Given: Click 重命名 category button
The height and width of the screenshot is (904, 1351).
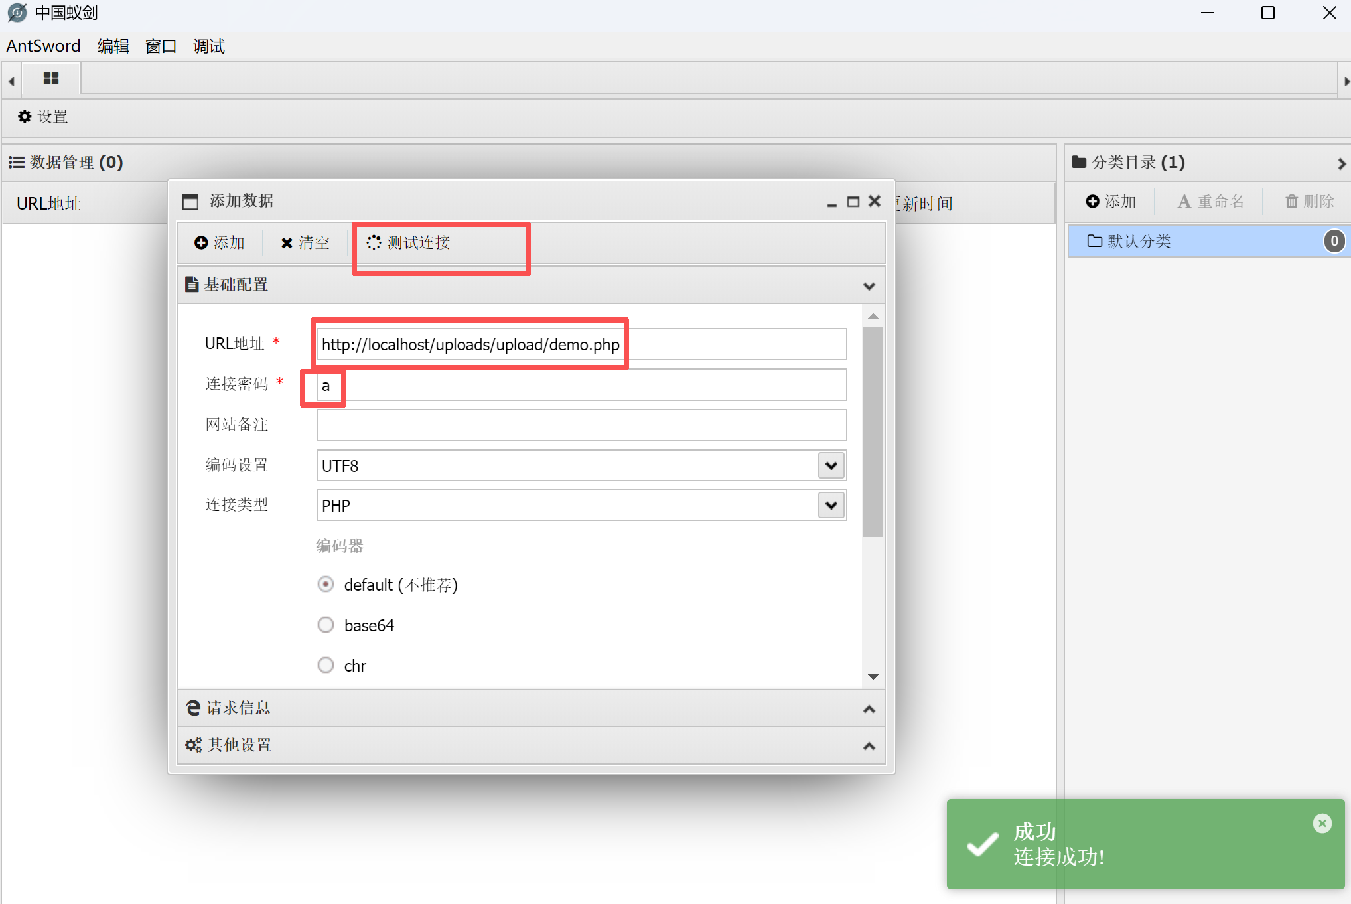Looking at the screenshot, I should (1211, 202).
